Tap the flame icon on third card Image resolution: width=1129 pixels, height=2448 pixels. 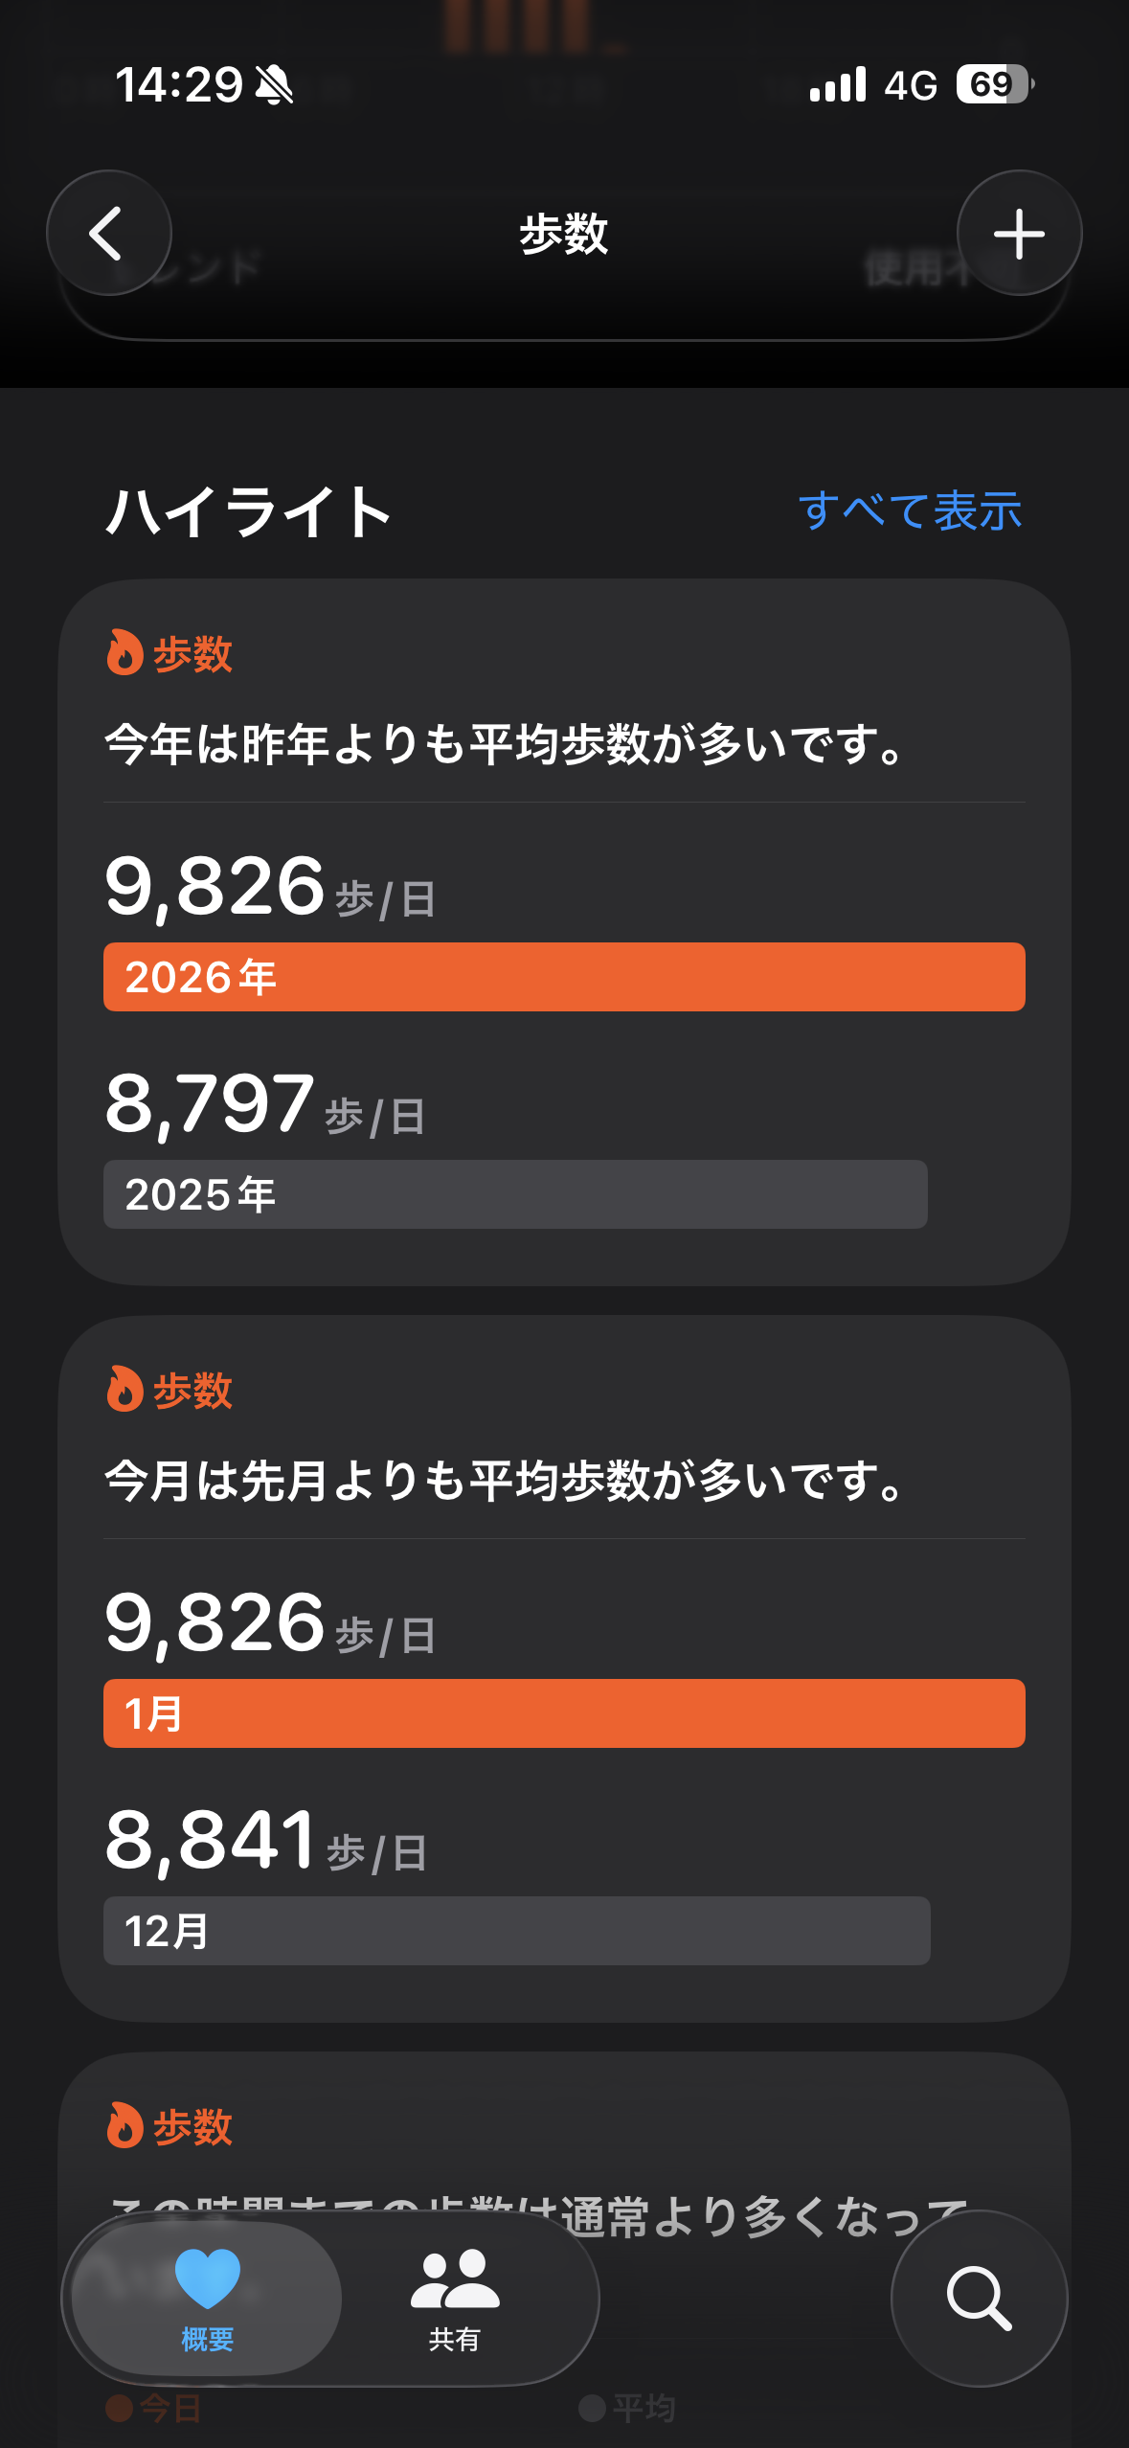[124, 2126]
